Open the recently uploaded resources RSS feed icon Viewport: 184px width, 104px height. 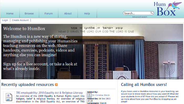[x=56, y=85]
